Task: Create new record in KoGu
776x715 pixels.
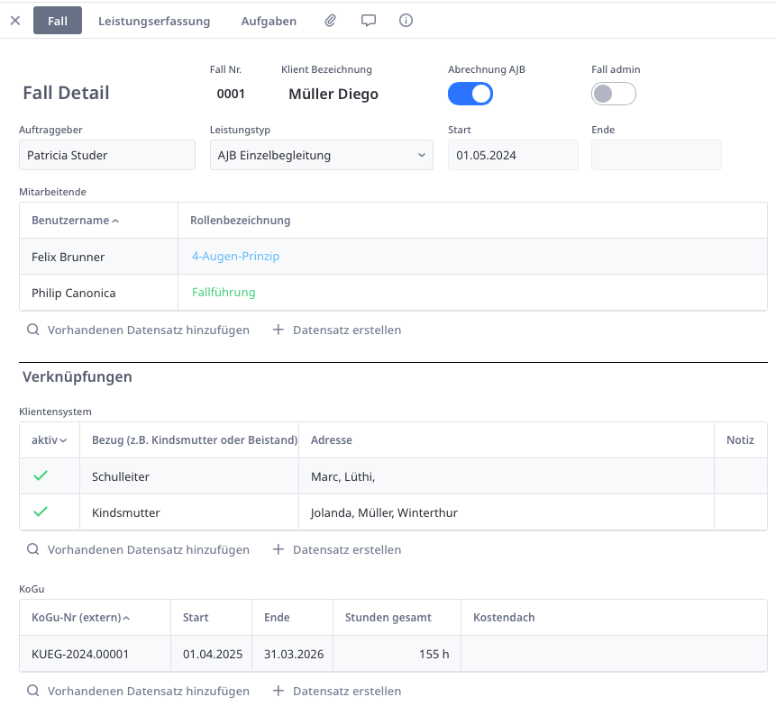Action: pyautogui.click(x=337, y=691)
